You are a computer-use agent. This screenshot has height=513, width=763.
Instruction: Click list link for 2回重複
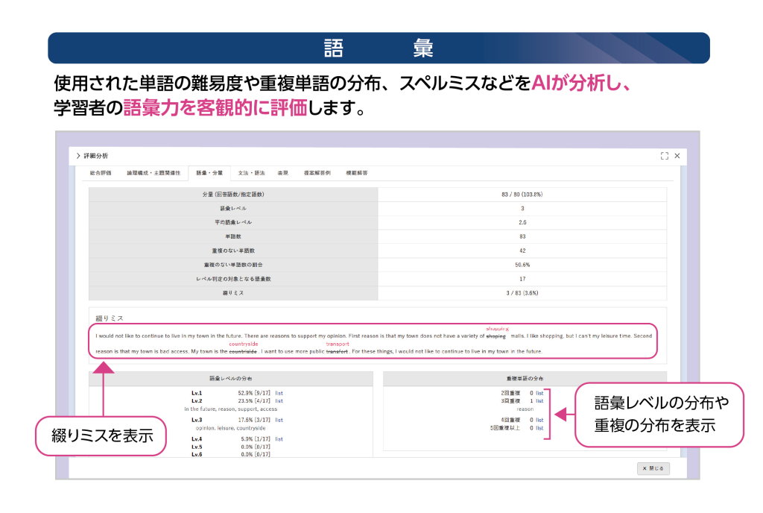click(539, 392)
